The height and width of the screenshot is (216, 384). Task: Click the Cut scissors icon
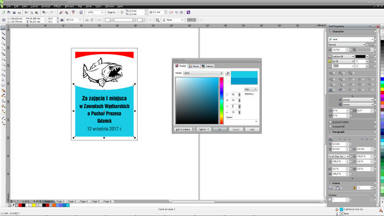point(26,12)
